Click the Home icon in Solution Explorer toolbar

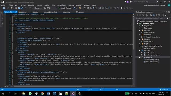(x=143, y=15)
